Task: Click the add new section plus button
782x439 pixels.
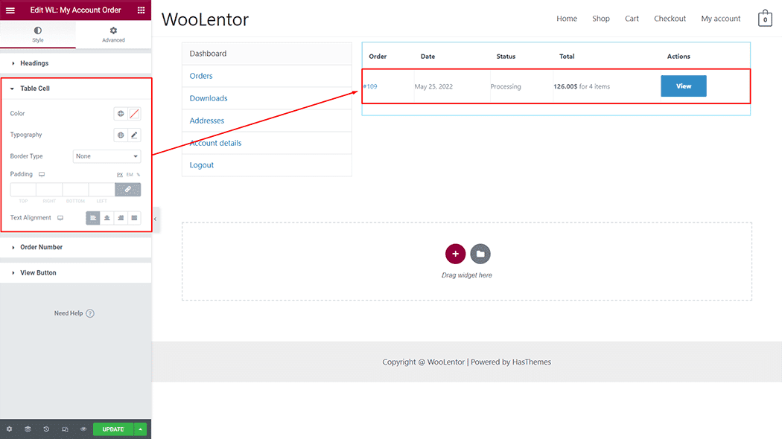Action: [455, 254]
